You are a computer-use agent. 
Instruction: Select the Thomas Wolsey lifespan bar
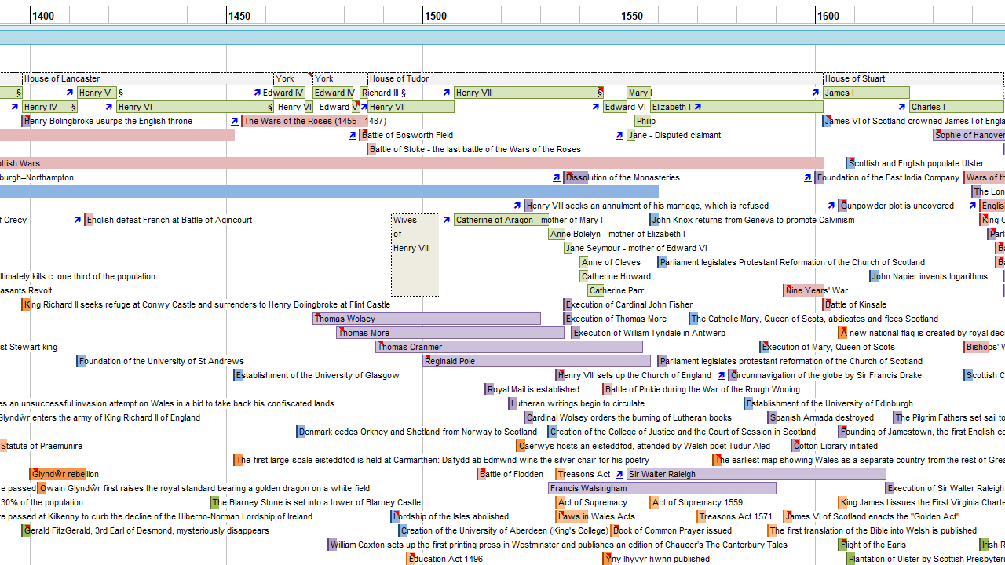click(426, 319)
